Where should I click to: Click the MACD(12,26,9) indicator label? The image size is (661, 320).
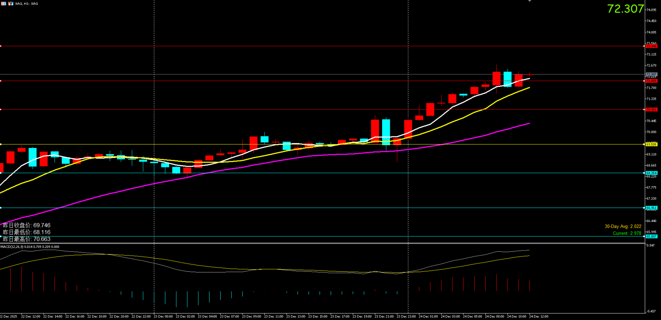click(x=30, y=247)
